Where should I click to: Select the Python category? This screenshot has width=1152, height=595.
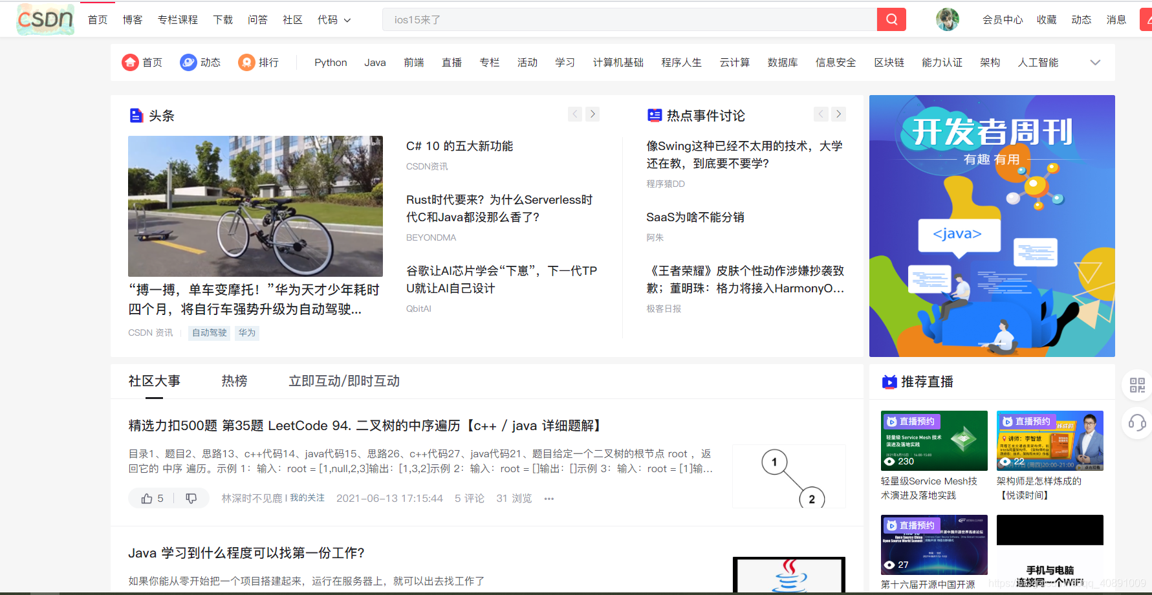pos(331,63)
